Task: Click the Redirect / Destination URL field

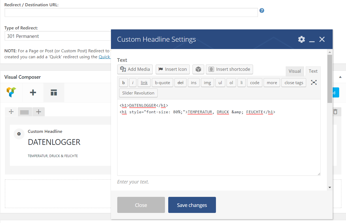Action: tap(131, 12)
